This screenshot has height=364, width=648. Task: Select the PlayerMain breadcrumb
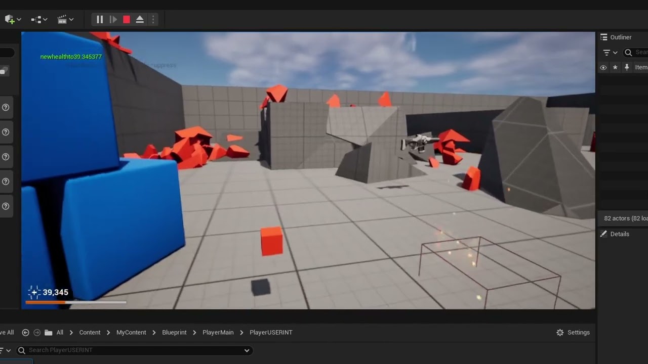(x=218, y=332)
